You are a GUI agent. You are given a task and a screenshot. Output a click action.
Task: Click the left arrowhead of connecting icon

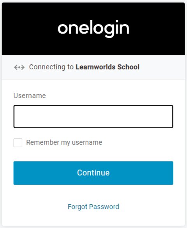(16, 67)
